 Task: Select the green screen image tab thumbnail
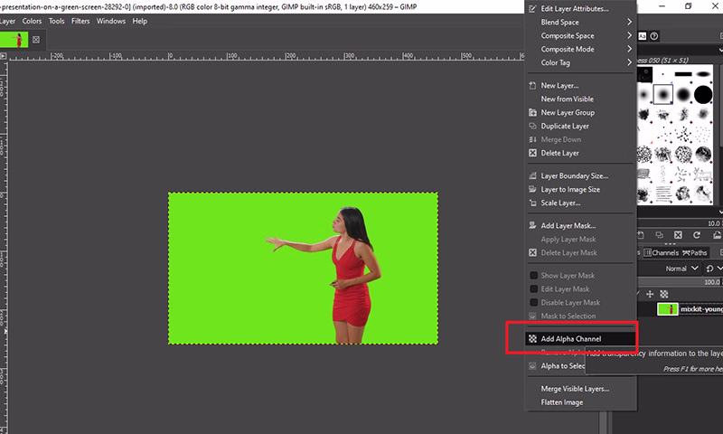(14, 40)
